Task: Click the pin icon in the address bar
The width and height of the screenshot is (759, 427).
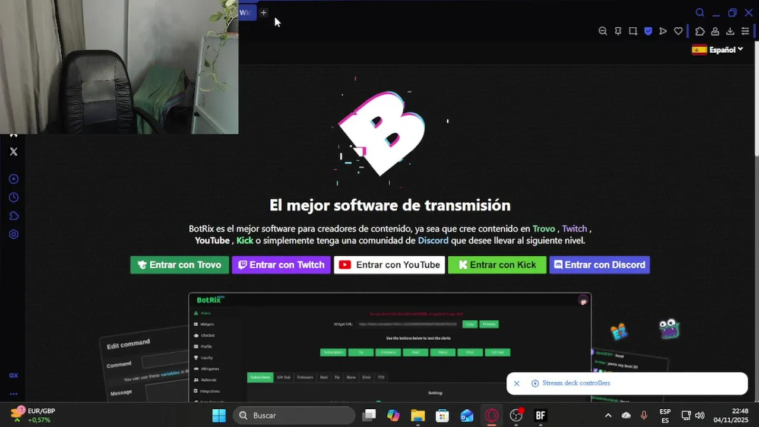Action: (x=618, y=31)
